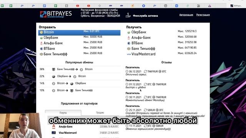Open the star bookmark in the bookmarks bar
Viewport: 246px width, 138px height.
pos(100,6)
